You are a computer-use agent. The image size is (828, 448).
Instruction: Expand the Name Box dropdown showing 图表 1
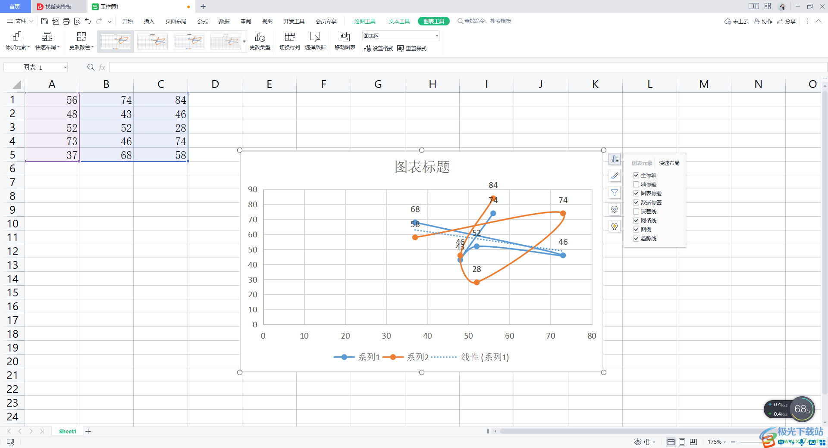point(65,68)
